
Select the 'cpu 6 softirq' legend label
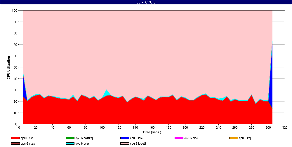(84, 138)
